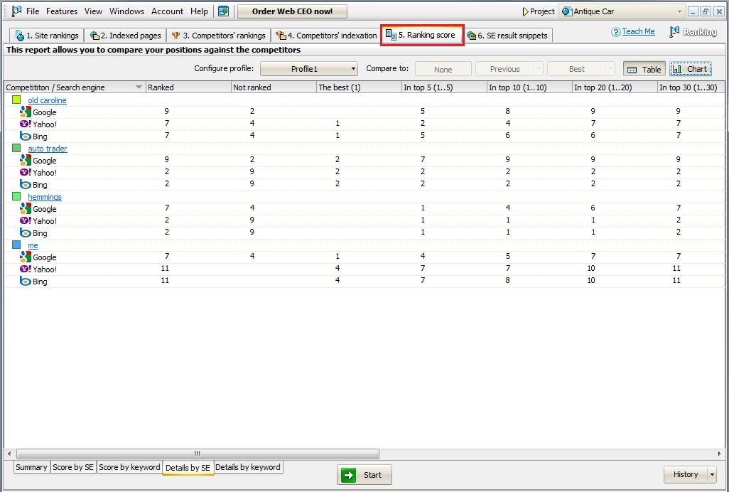729x492 pixels.
Task: Open the History dropdown arrow
Action: [x=712, y=474]
